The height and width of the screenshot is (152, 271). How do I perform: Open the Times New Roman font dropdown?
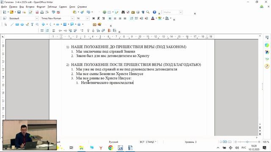[72, 18]
